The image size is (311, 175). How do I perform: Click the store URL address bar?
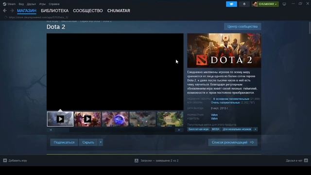[39, 17]
